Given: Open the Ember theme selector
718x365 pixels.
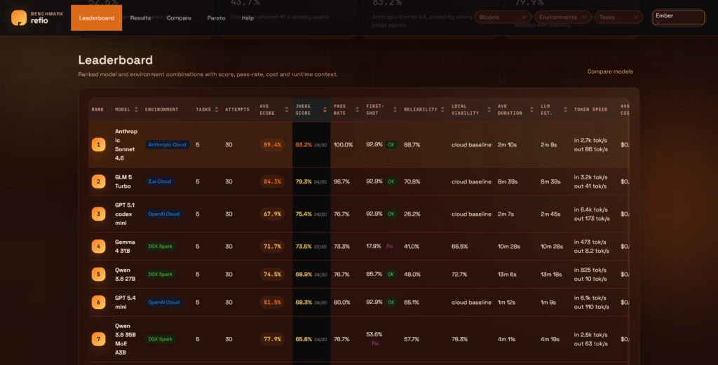Looking at the screenshot, I should click(678, 18).
